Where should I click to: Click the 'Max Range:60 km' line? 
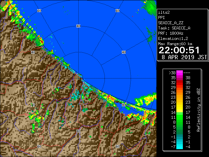[175, 44]
